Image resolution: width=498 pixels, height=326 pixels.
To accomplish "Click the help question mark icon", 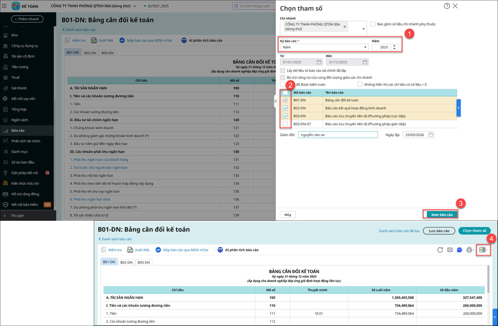I will (x=447, y=6).
